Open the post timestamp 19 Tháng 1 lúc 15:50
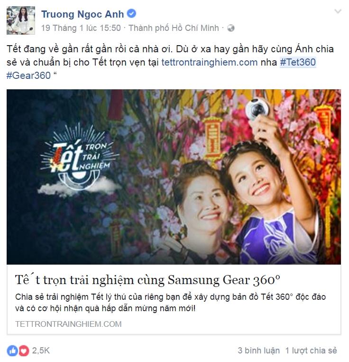Screen dimensions: 349x362 81,28
